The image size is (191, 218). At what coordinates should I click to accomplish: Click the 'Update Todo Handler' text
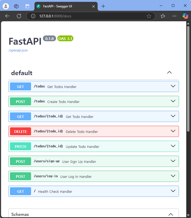pyautogui.click(x=83, y=147)
